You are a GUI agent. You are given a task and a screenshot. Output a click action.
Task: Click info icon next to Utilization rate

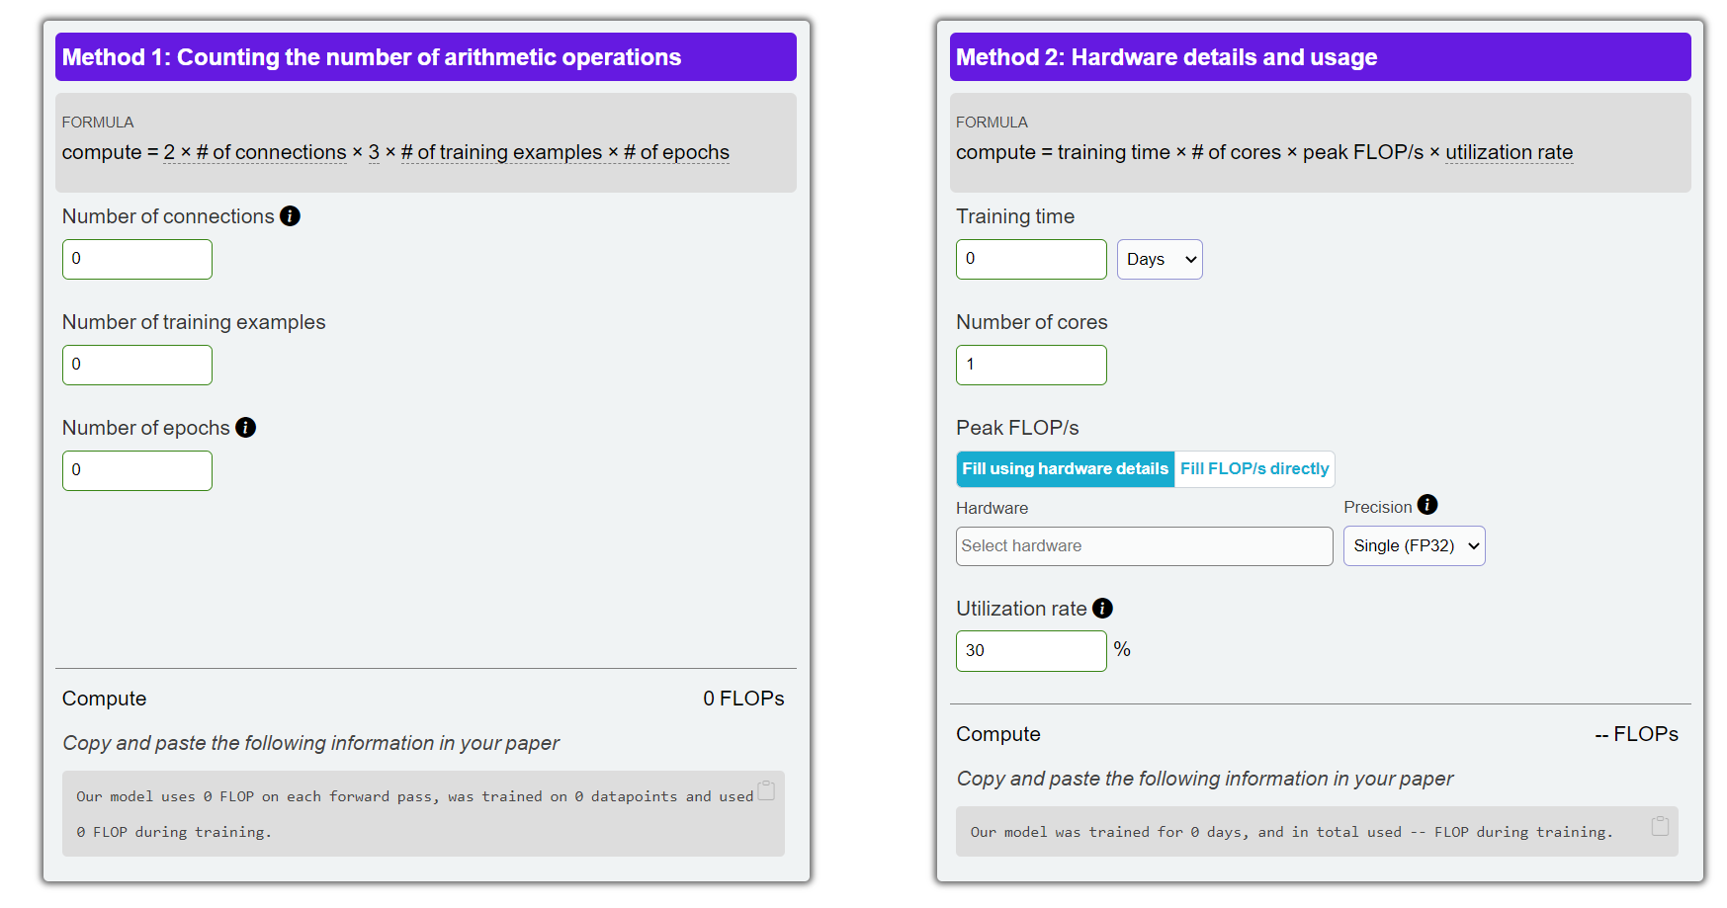1102,609
